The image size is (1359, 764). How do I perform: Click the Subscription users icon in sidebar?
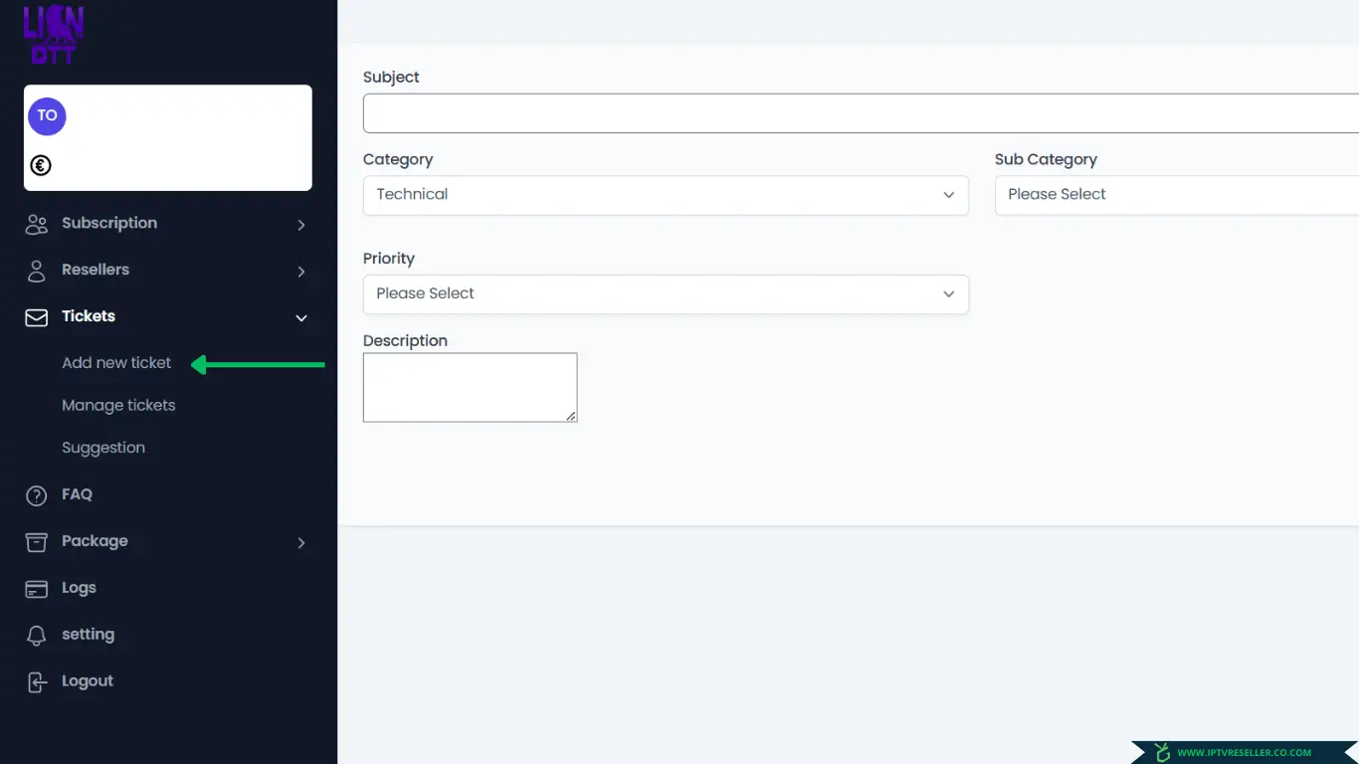tap(37, 224)
